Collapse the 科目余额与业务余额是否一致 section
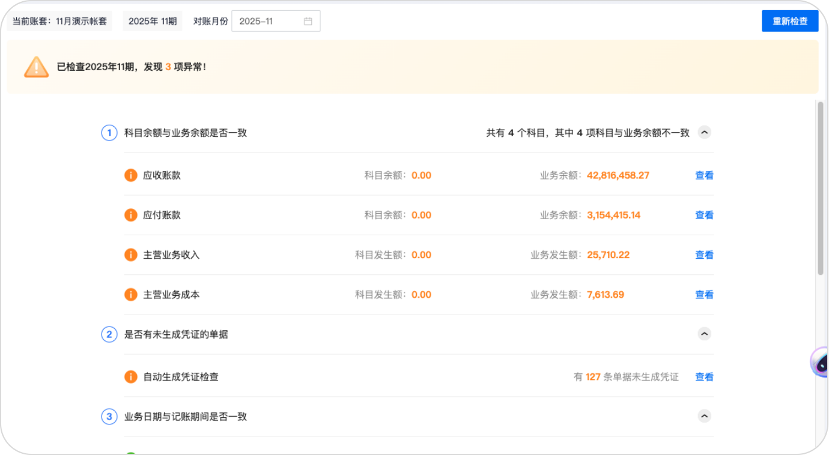829x455 pixels. (x=705, y=133)
